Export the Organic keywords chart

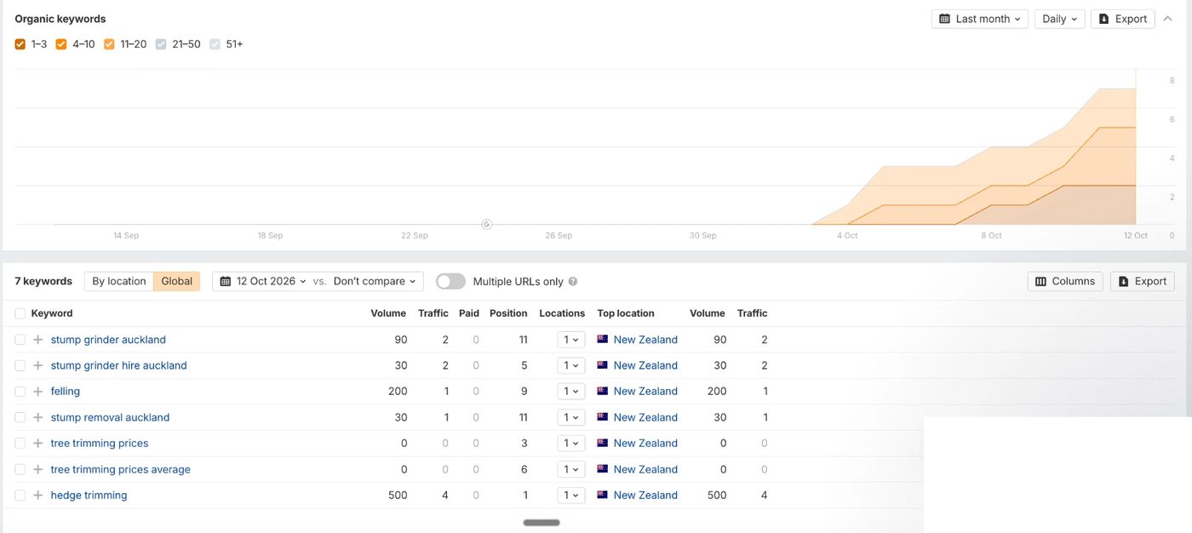1123,19
